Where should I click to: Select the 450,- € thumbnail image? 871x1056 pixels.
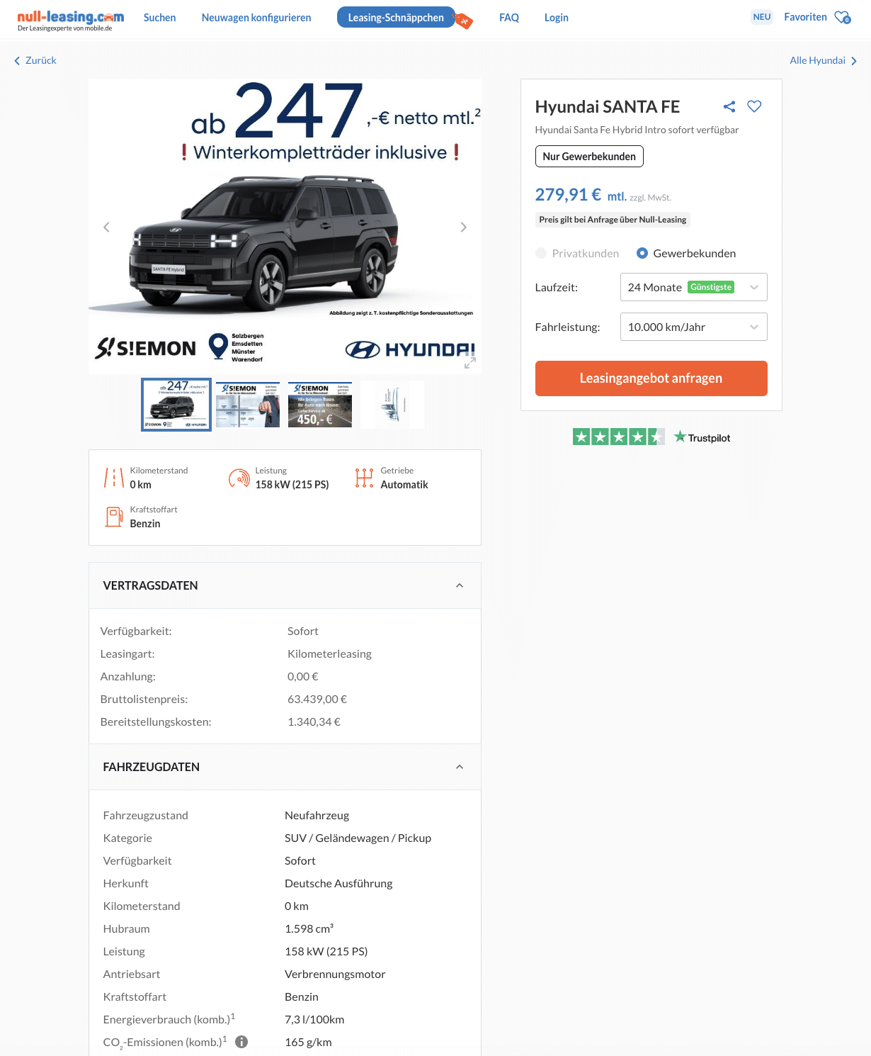tap(320, 405)
